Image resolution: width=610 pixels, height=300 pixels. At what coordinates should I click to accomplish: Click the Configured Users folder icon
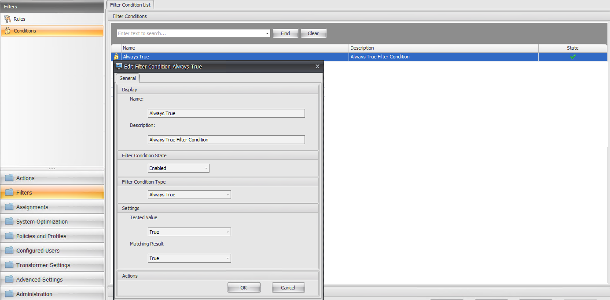click(9, 250)
